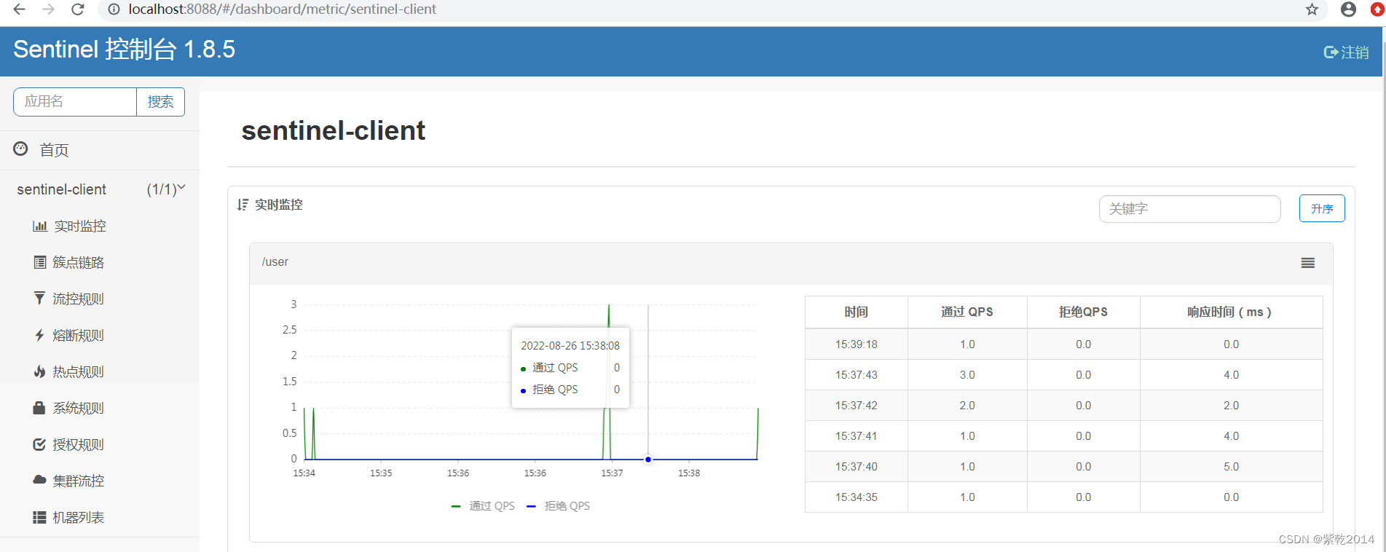1386x552 pixels.
Task: Click the 15:34:35 time cell
Action: (x=856, y=497)
